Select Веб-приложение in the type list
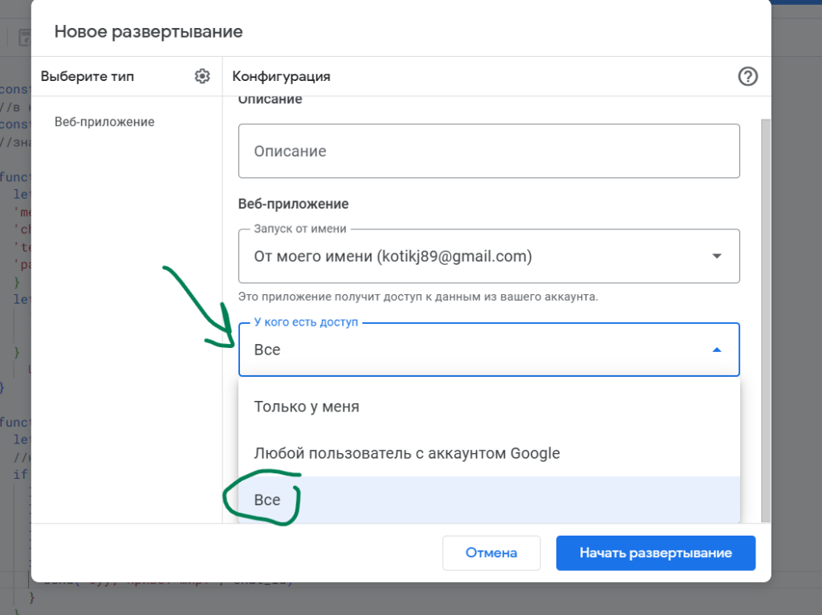The image size is (822, 615). (x=104, y=122)
